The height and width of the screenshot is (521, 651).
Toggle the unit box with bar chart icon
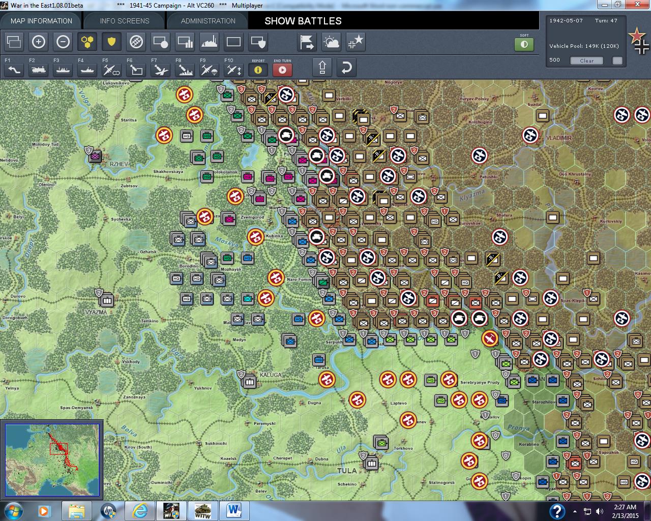click(185, 42)
